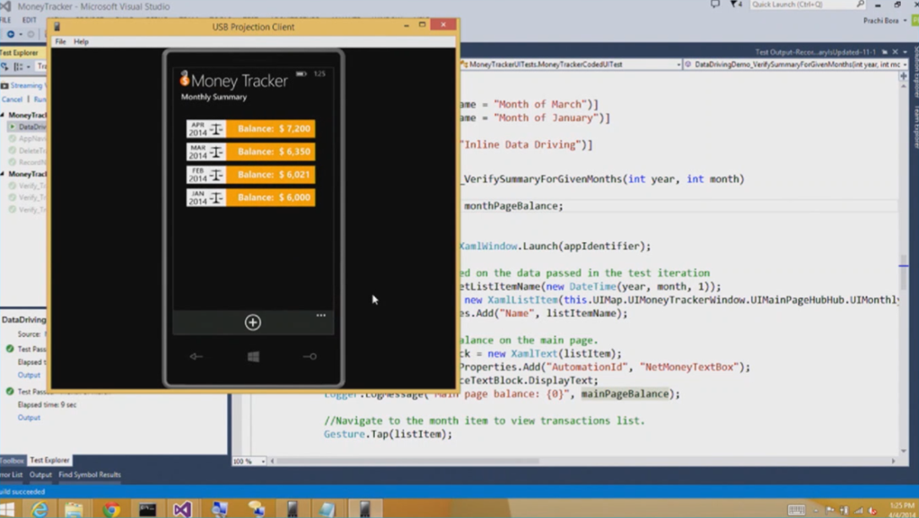Click the USB Projection Client title bar phone icon
Screen dimensions: 919x518
click(x=57, y=26)
